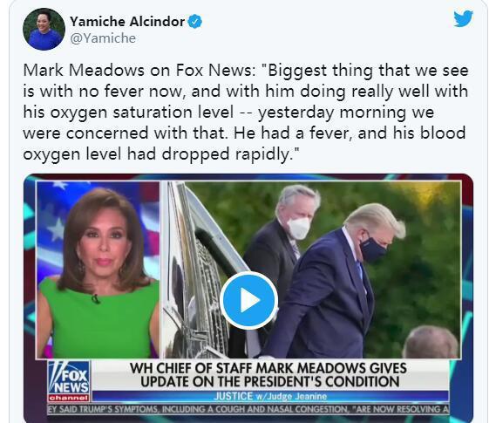Viewport: 496px width, 423px height.
Task: Play the embedded Fox News video
Action: pos(249,300)
